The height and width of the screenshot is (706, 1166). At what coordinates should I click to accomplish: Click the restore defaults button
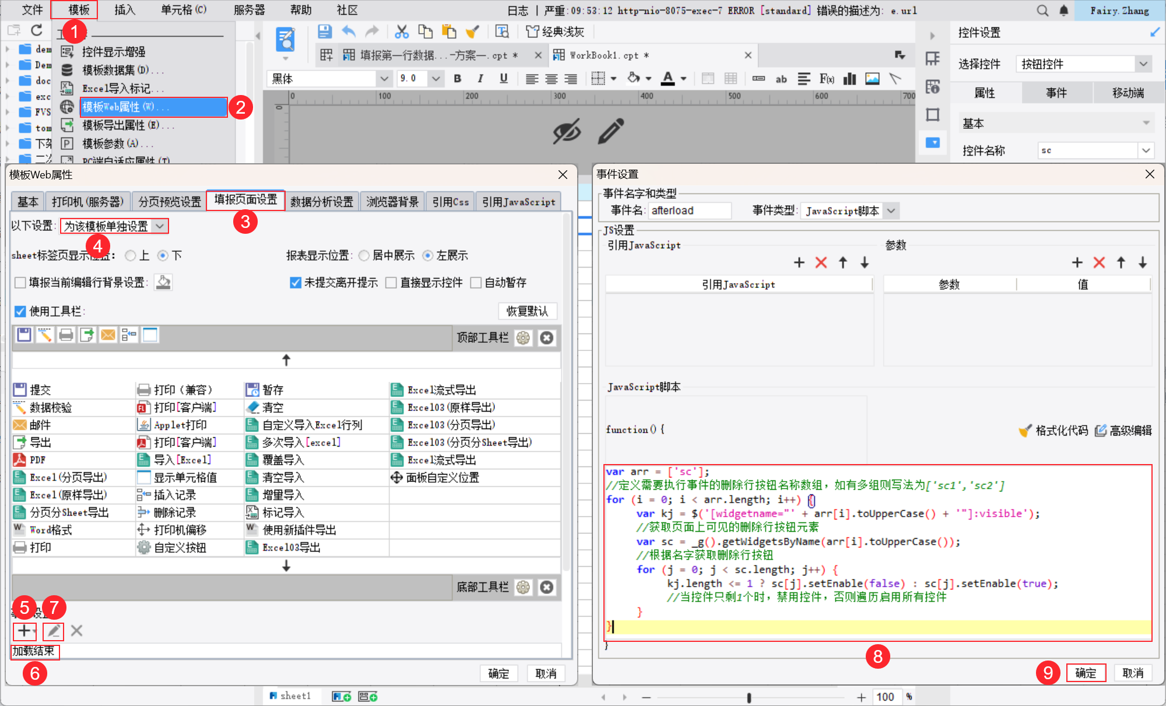click(x=528, y=311)
